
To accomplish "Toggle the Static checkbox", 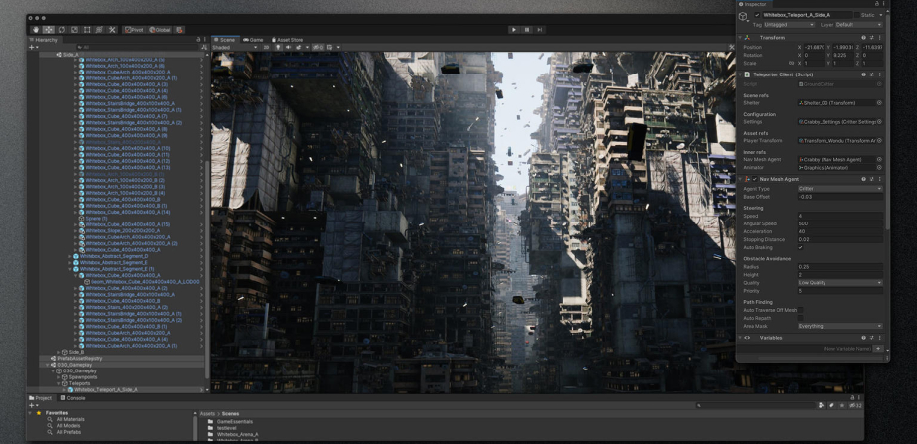I will 857,15.
